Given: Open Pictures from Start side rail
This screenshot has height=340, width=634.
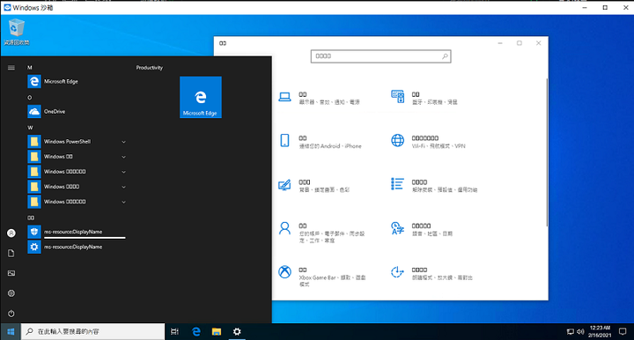Looking at the screenshot, I should (11, 273).
